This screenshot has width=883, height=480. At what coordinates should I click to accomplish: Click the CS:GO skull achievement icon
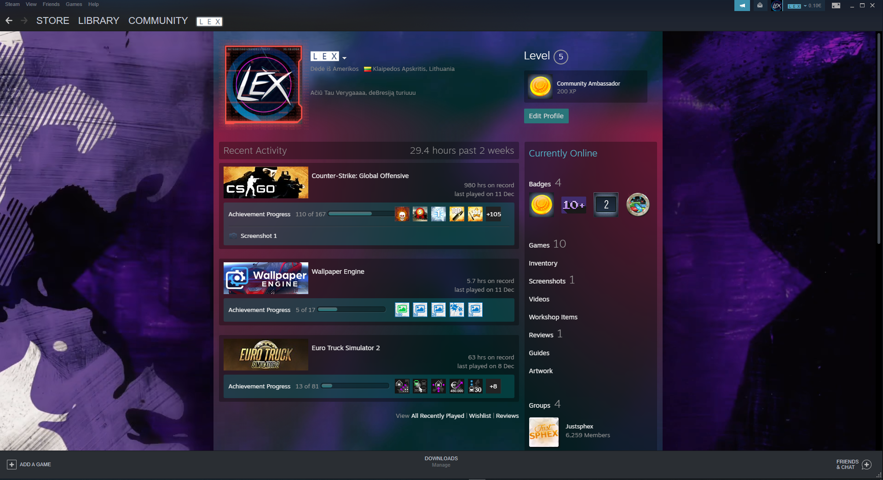[x=402, y=214]
